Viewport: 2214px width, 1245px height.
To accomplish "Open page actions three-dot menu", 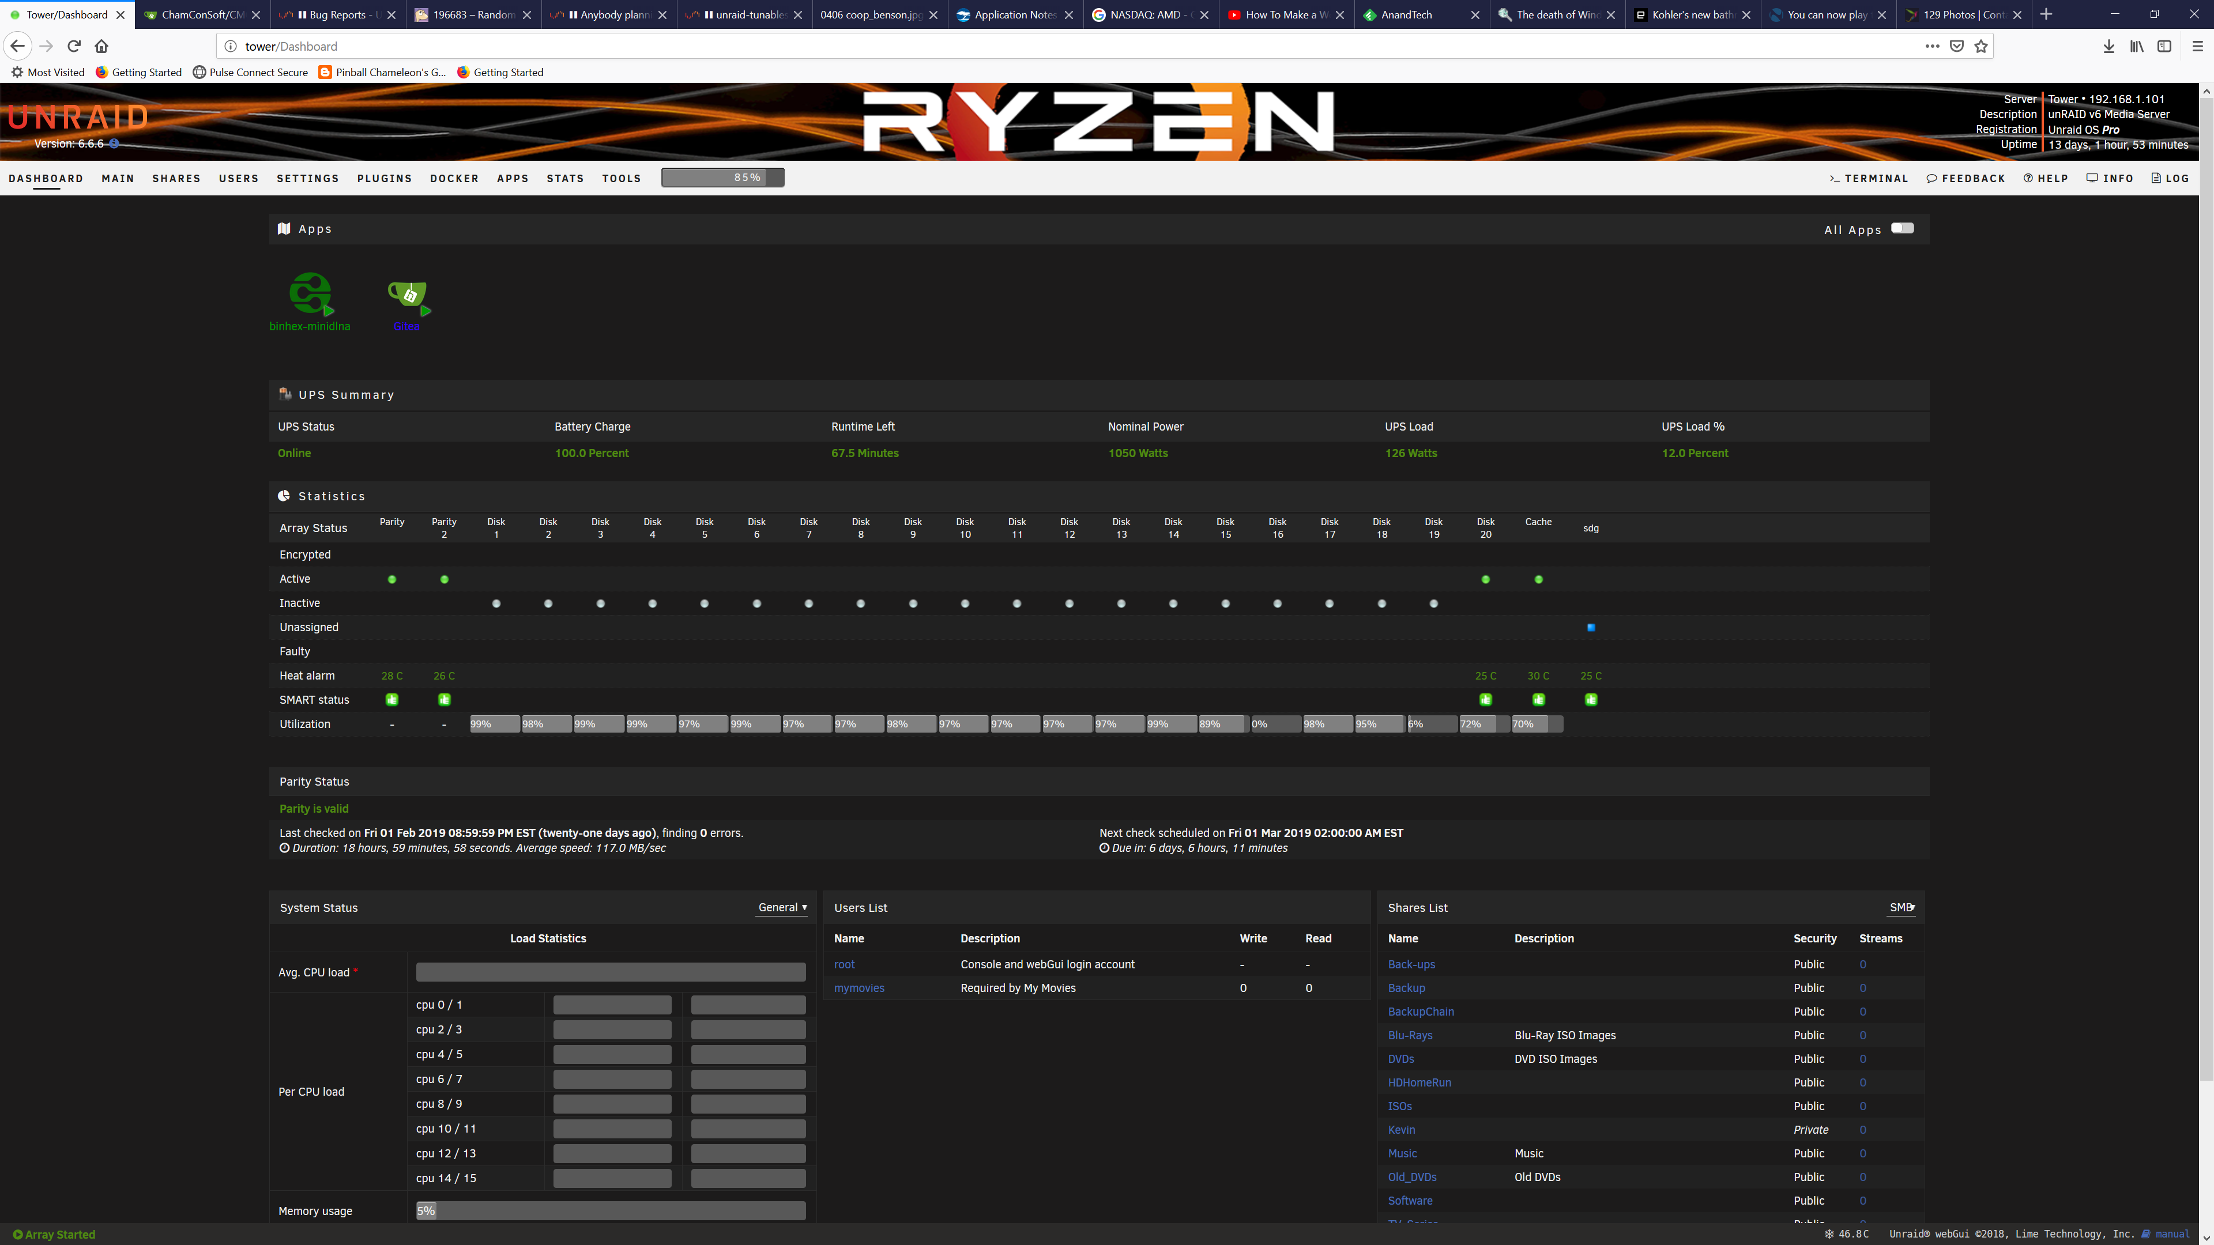I will pos(1932,46).
